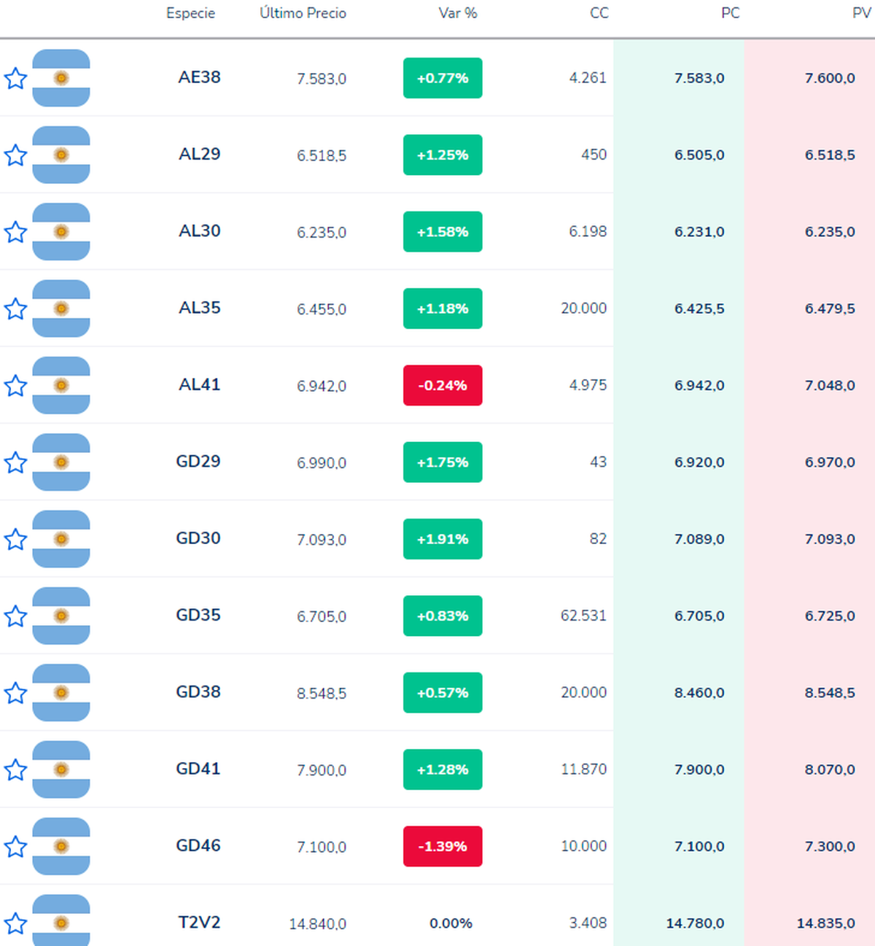Click the red -0.24% badge on the AL41 row
The width and height of the screenshot is (875, 946).
tap(442, 386)
